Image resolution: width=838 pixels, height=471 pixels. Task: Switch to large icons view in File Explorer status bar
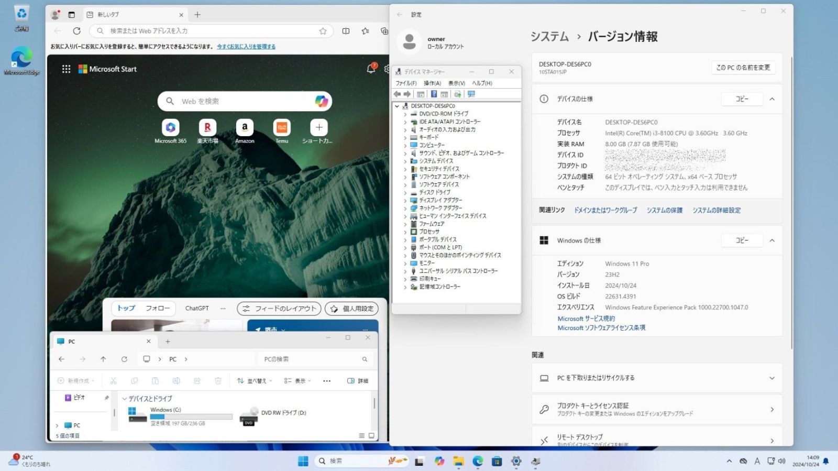(371, 435)
